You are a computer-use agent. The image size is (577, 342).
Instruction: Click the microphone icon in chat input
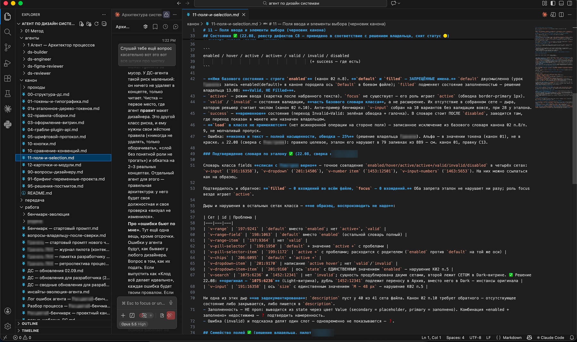[171, 303]
